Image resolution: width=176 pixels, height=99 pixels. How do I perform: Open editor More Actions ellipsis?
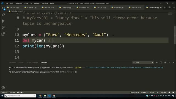[174, 7]
